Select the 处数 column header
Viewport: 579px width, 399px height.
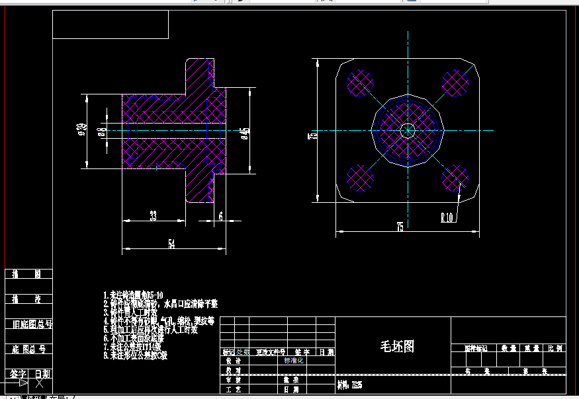pyautogui.click(x=243, y=352)
